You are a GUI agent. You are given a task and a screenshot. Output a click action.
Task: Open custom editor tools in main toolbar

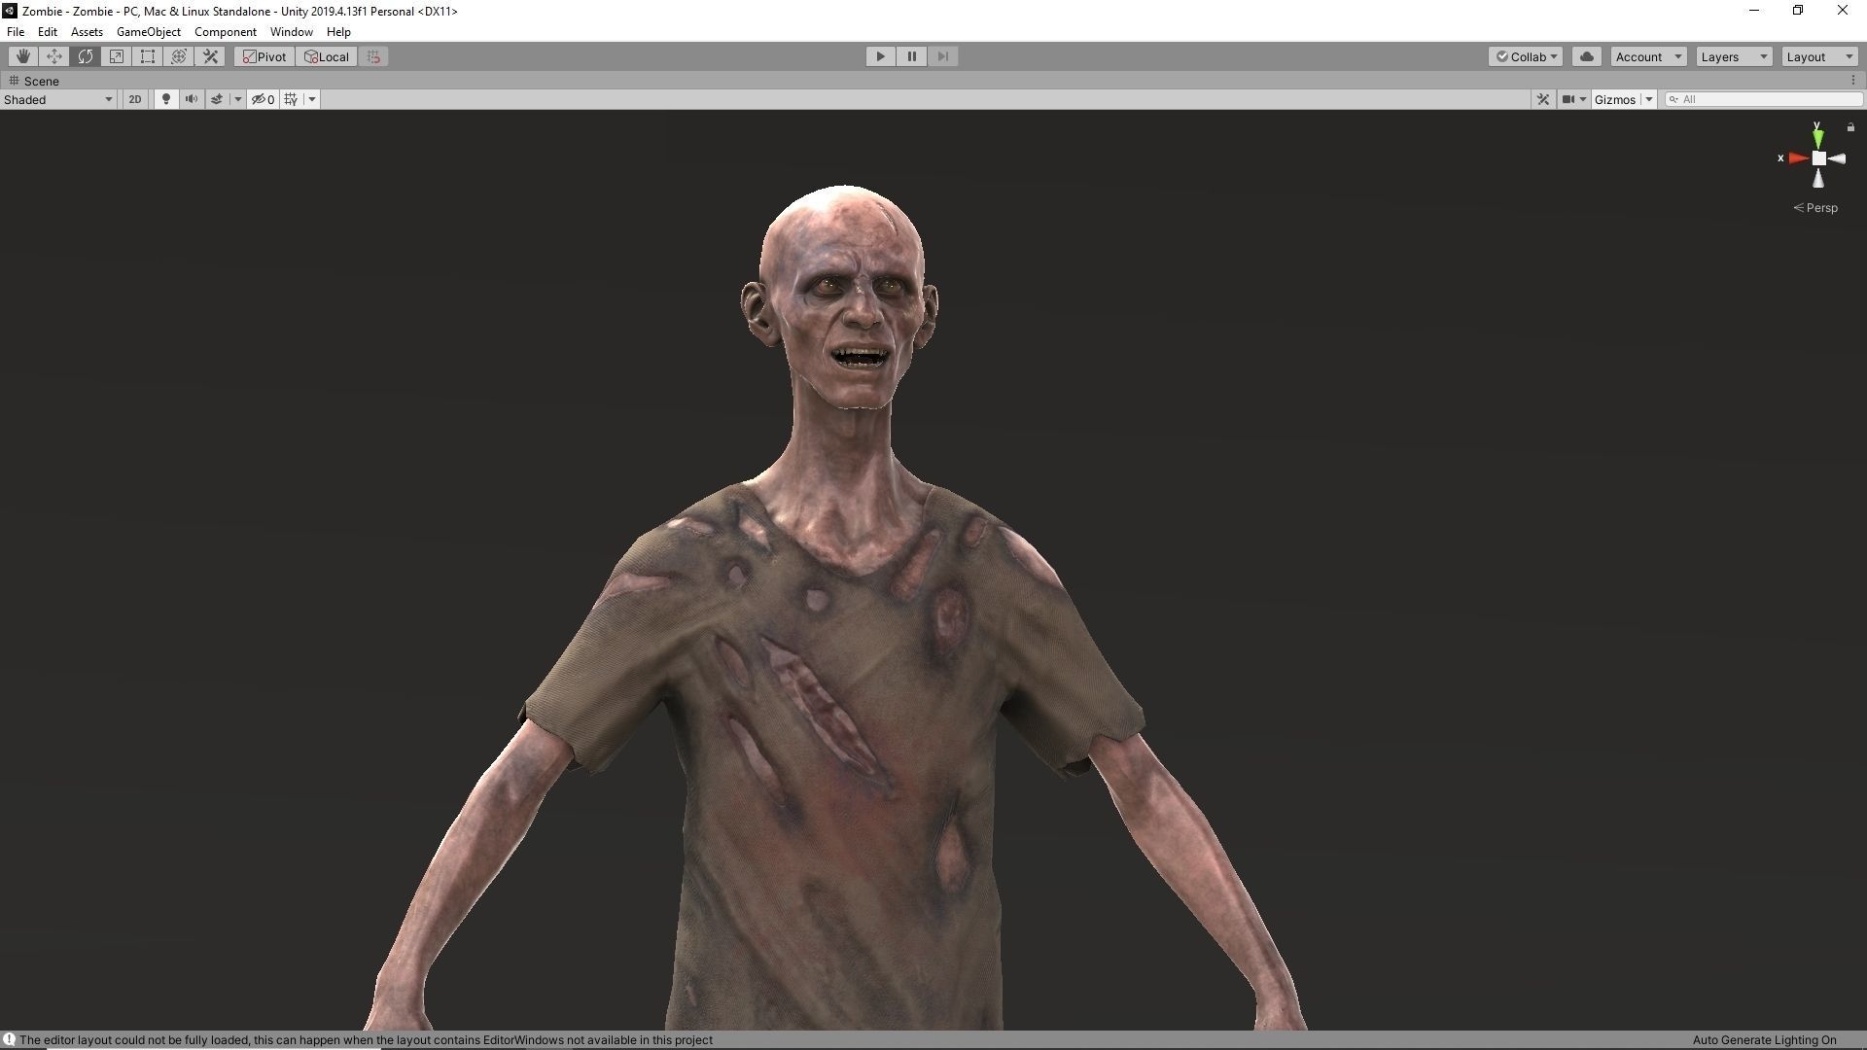[x=210, y=56]
